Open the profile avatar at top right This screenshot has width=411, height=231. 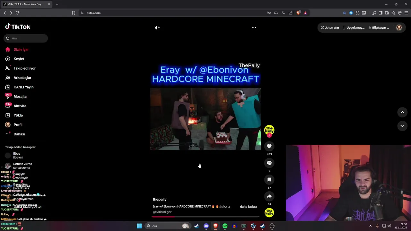pyautogui.click(x=399, y=28)
